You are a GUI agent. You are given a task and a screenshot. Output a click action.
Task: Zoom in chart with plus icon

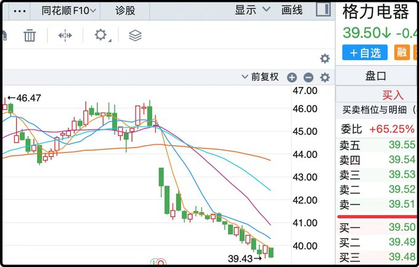coord(292,78)
